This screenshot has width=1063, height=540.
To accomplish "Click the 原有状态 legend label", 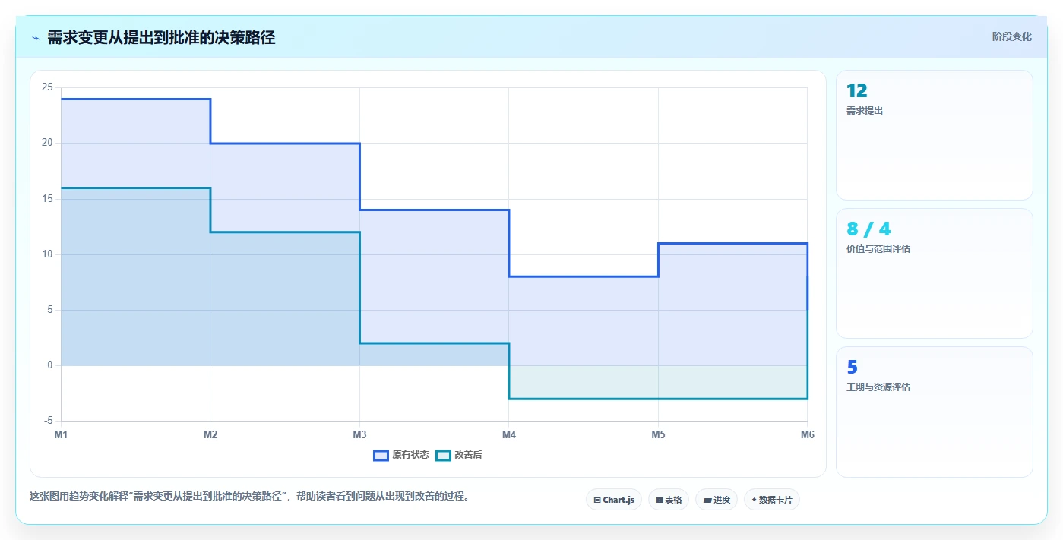I will (x=410, y=455).
